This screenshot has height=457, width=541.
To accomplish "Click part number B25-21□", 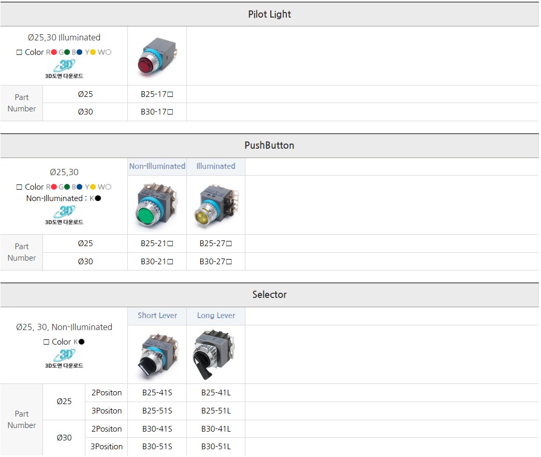I will click(x=157, y=244).
